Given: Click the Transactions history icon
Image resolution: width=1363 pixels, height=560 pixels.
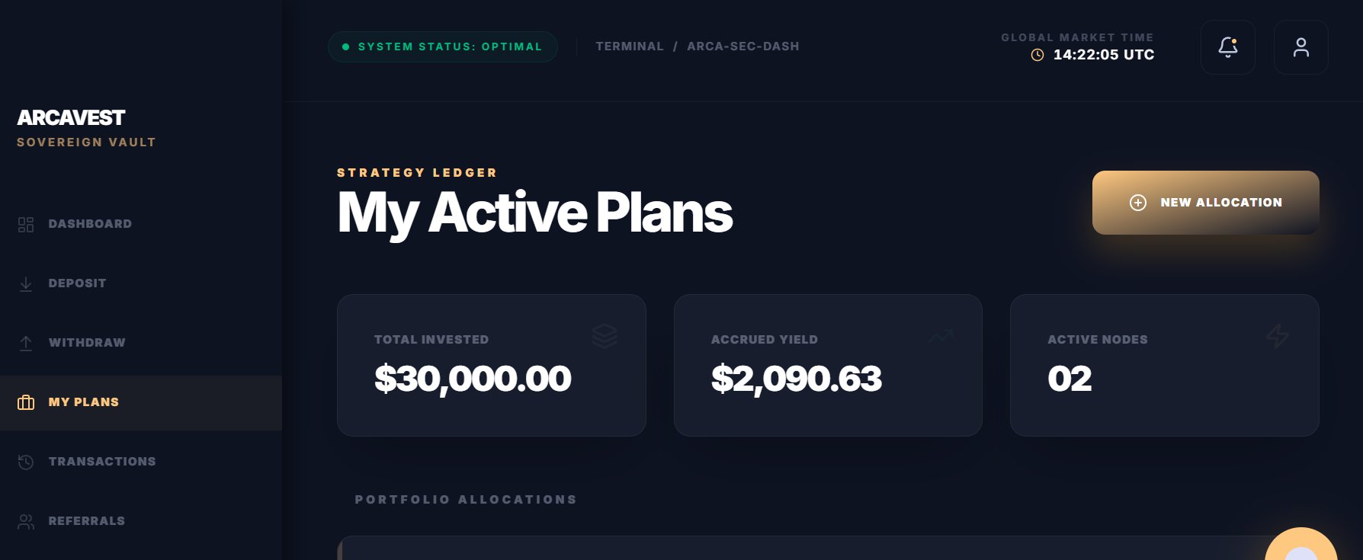Looking at the screenshot, I should point(26,462).
